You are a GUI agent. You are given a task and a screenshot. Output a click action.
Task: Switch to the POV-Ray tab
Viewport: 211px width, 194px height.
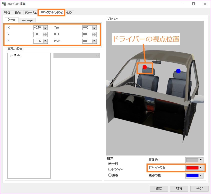[31, 13]
